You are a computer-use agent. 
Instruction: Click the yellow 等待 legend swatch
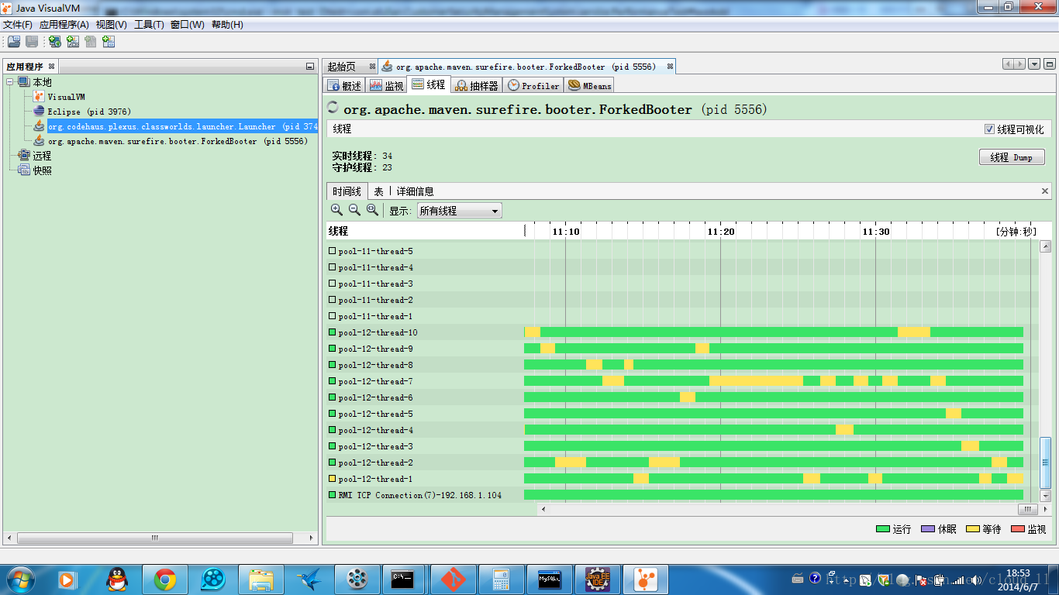[972, 529]
